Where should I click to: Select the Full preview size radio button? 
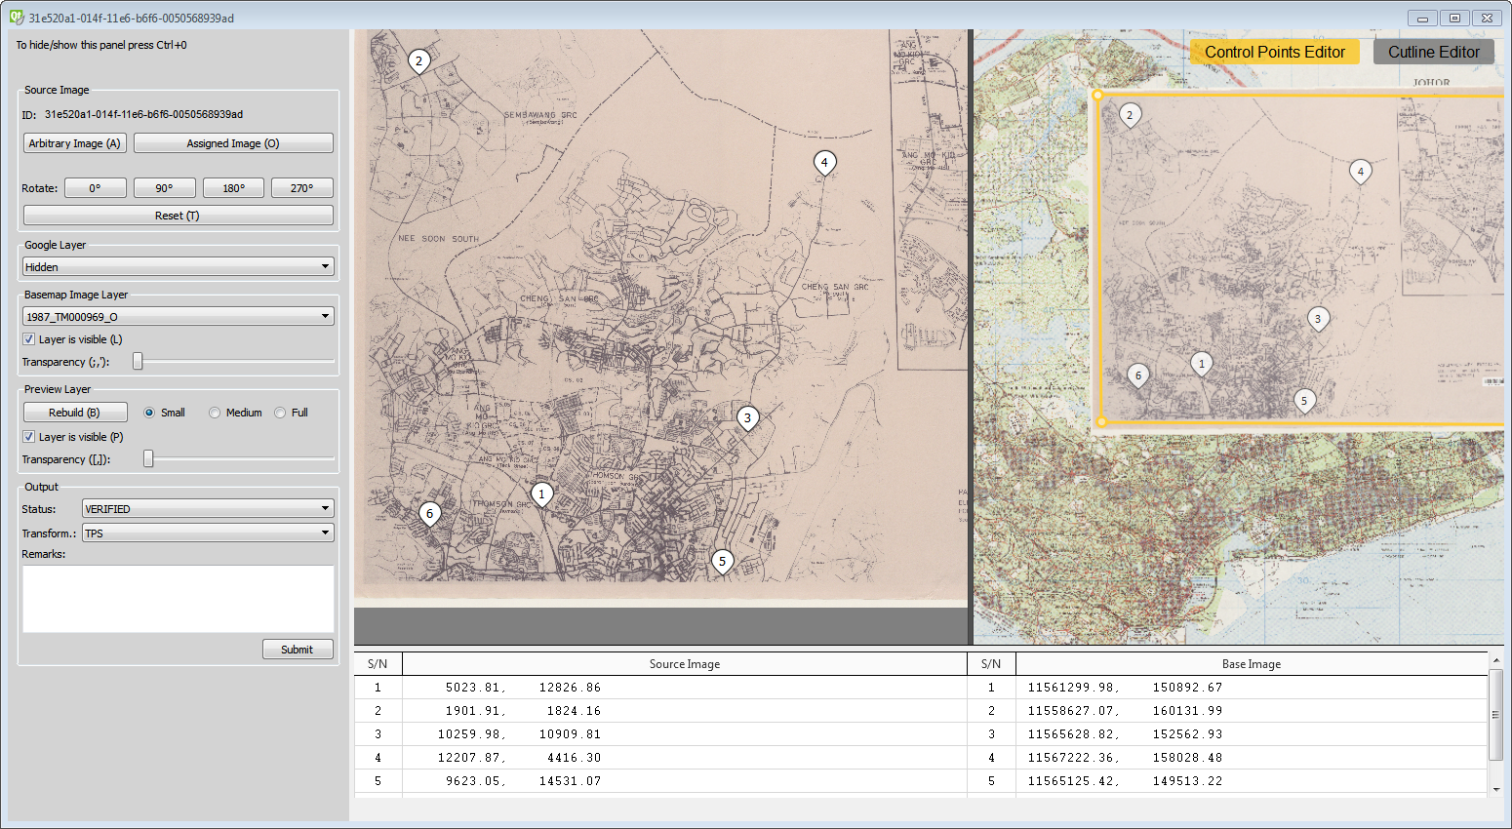click(279, 412)
